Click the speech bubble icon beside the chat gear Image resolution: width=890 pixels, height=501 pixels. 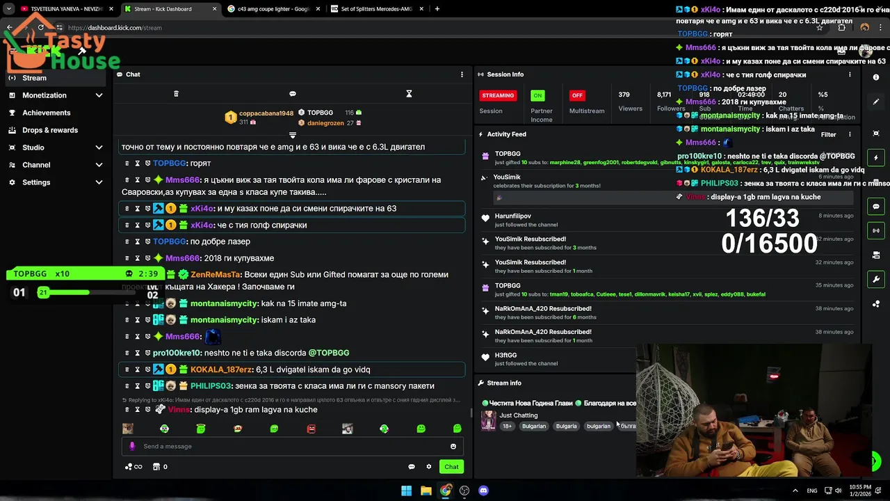click(412, 467)
